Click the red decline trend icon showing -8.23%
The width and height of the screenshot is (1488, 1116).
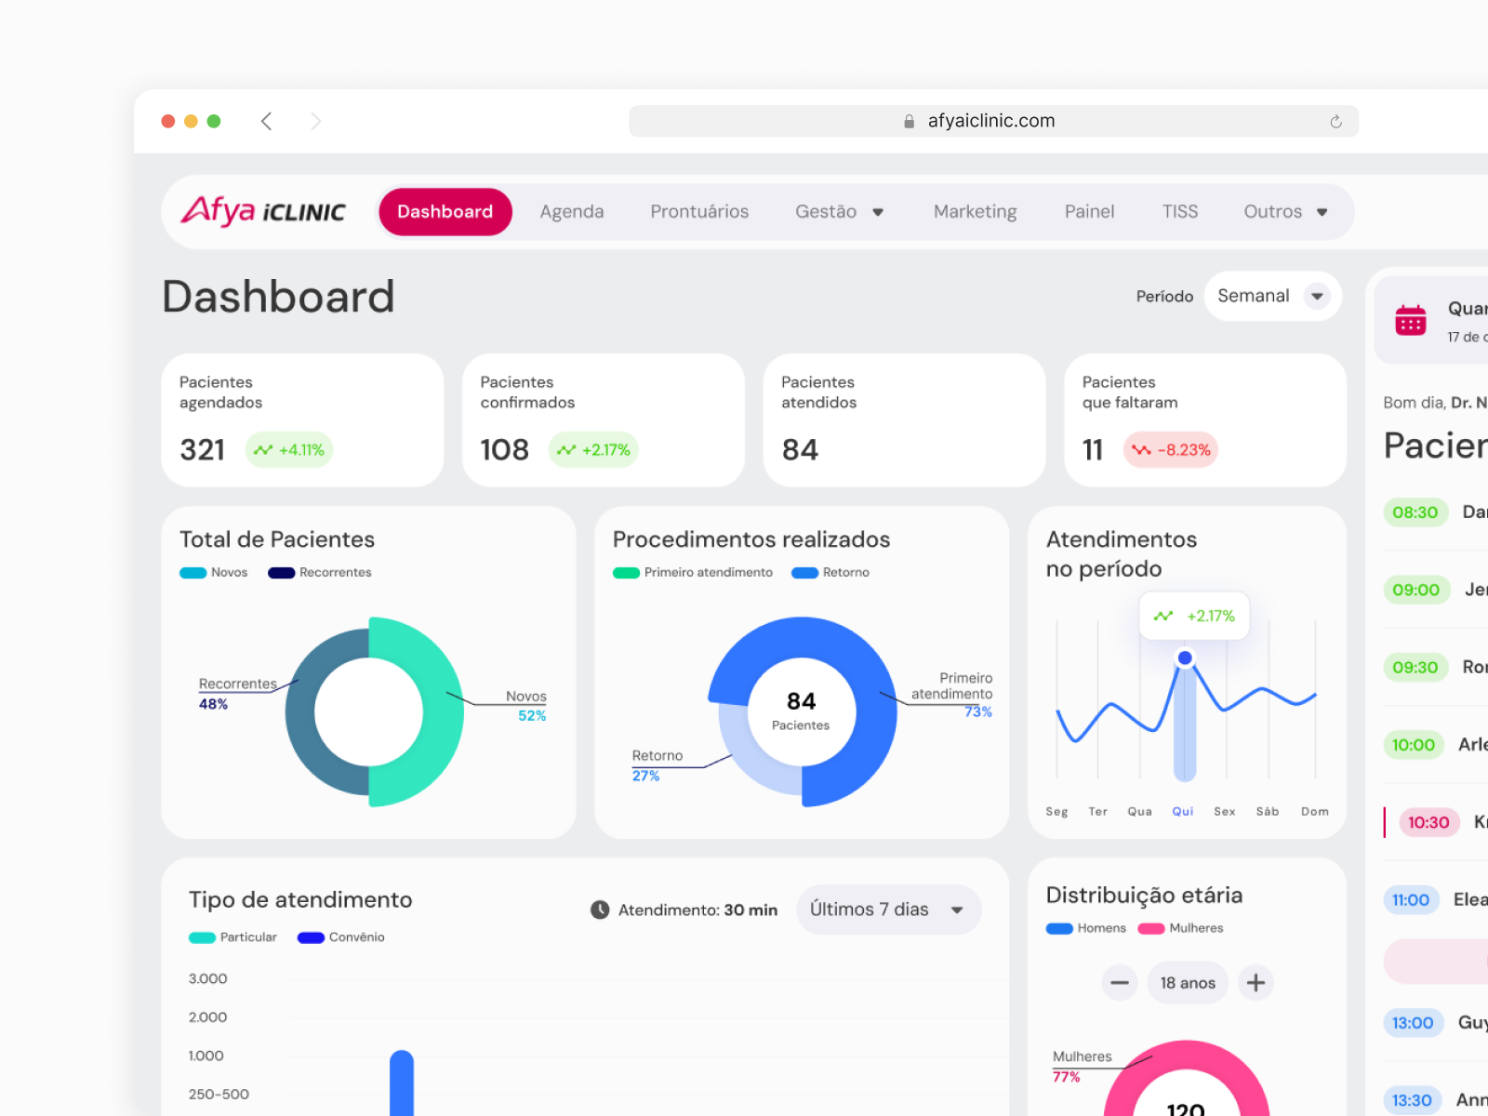(x=1141, y=449)
